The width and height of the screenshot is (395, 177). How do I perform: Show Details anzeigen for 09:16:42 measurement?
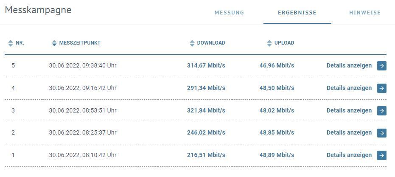349,88
